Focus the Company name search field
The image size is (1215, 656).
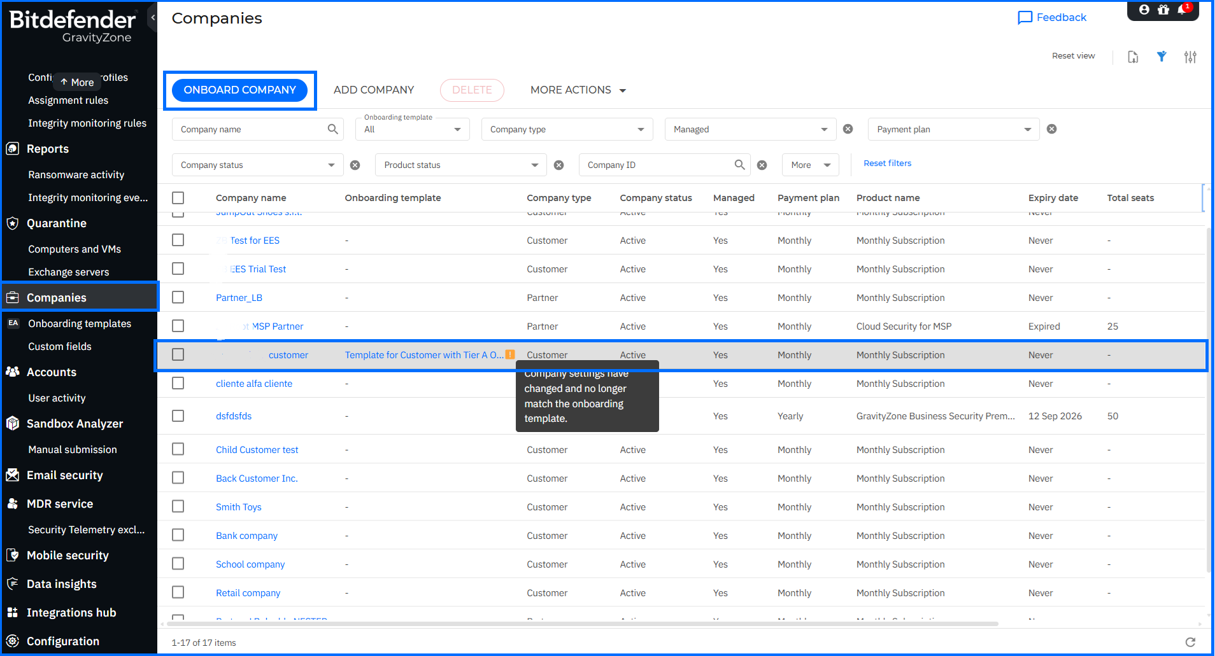[258, 129]
